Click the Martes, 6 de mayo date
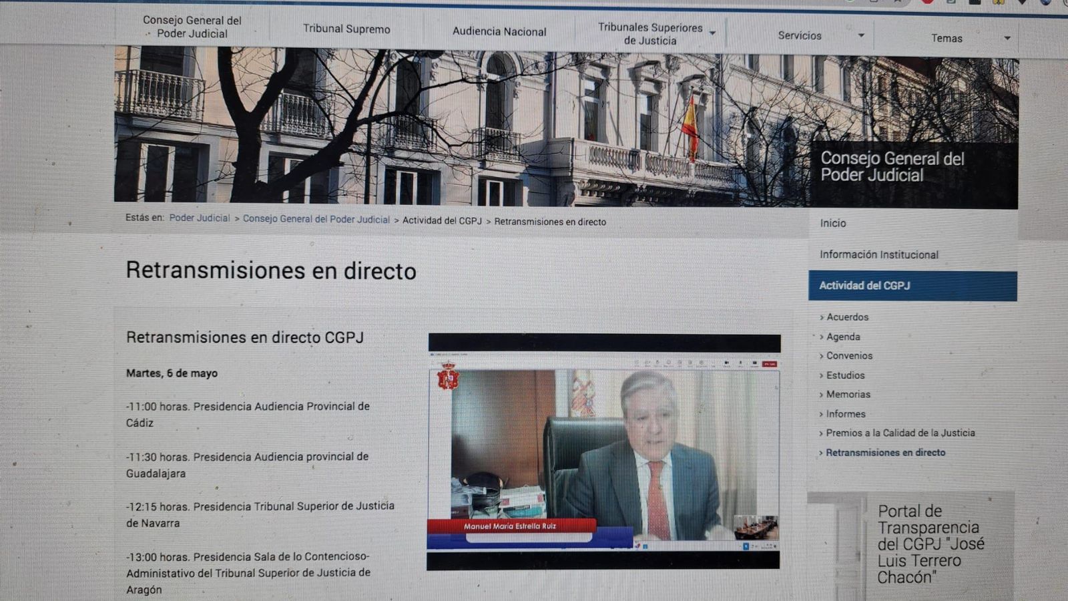The image size is (1068, 601). tap(172, 373)
